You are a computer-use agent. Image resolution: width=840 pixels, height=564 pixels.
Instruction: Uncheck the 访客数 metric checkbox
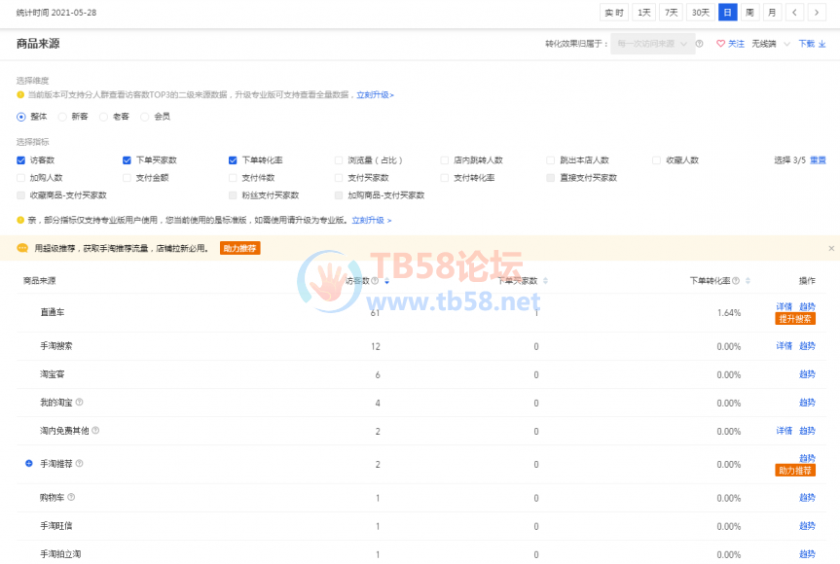(x=21, y=159)
